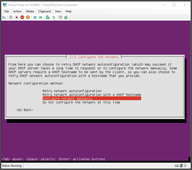Screen dimensions: 192x170
Task: Click the Ctrl+Alt+Del toolbar icon
Action: (4, 17)
